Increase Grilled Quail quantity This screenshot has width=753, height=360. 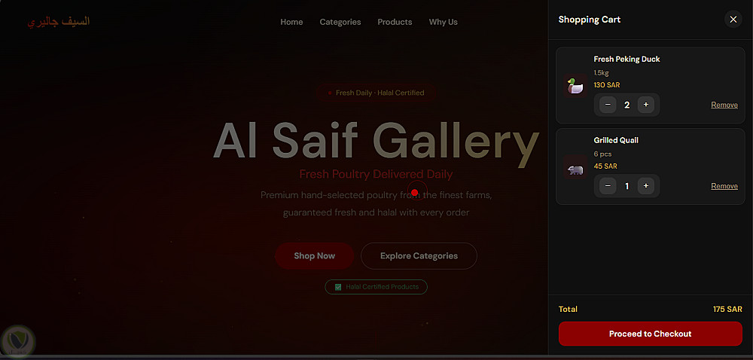point(646,186)
